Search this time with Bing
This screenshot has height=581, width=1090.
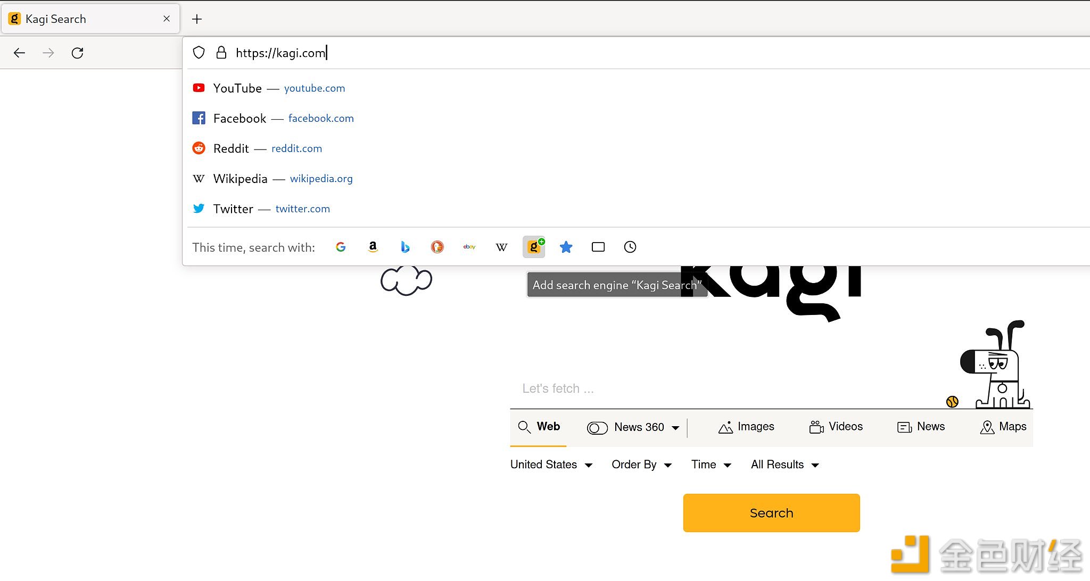pos(405,247)
